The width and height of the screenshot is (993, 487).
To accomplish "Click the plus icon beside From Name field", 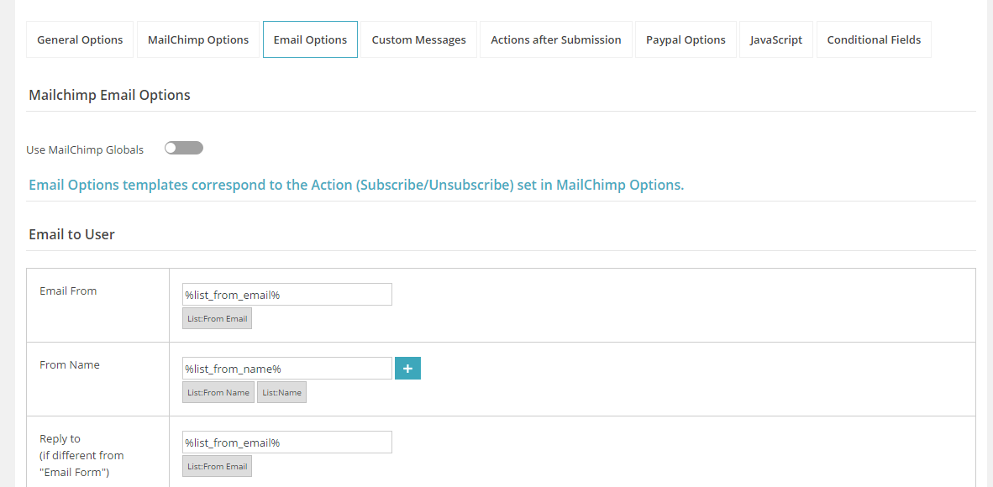I will coord(407,368).
